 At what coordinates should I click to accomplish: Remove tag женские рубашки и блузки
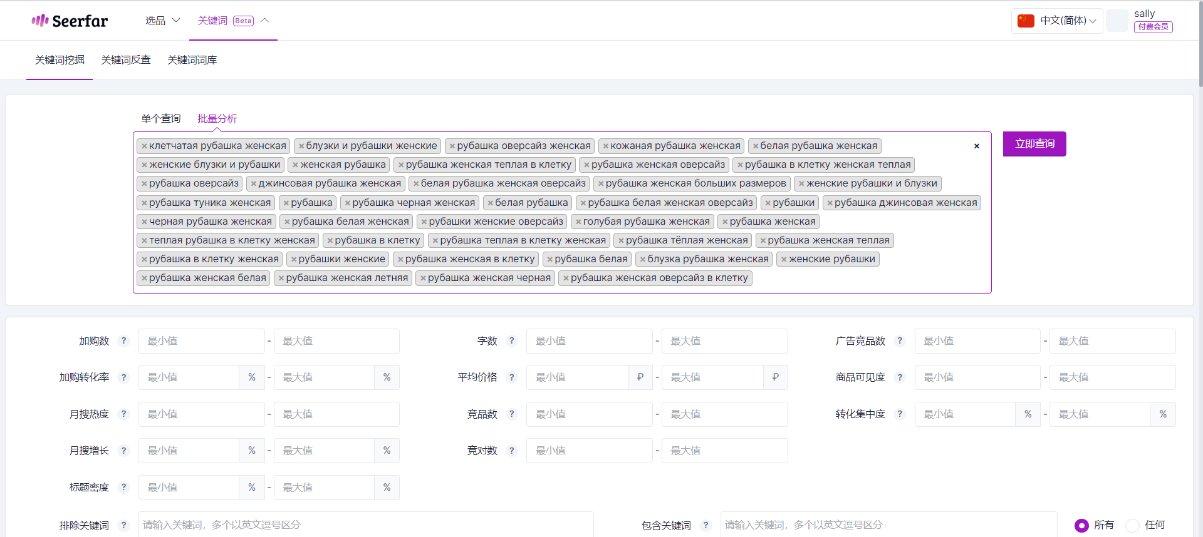coord(801,183)
